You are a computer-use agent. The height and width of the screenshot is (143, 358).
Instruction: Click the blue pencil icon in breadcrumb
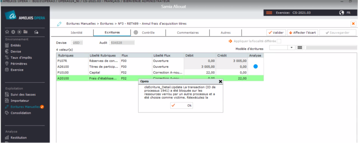tap(59, 23)
